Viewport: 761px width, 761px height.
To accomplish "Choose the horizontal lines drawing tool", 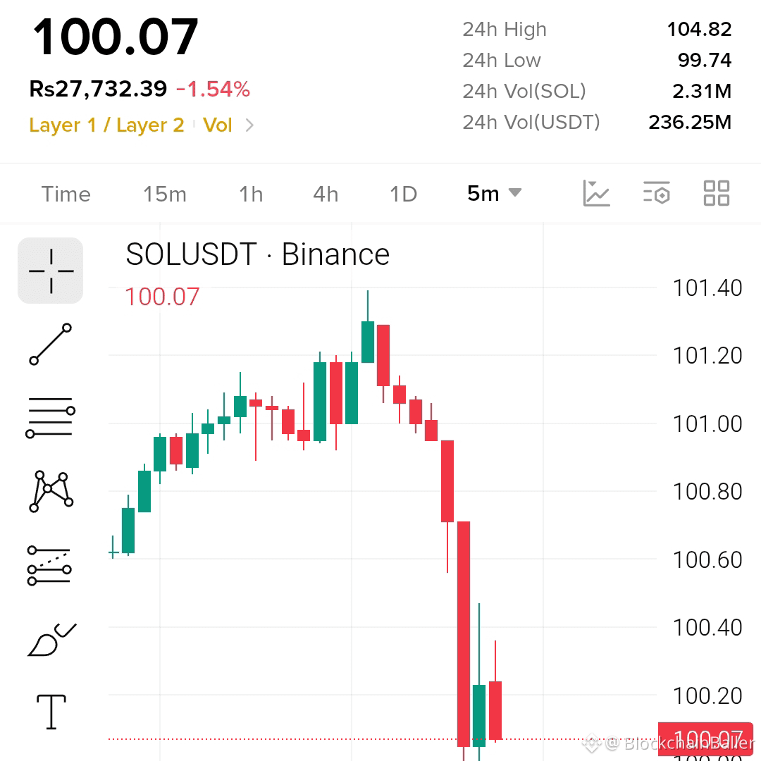I will tap(51, 417).
